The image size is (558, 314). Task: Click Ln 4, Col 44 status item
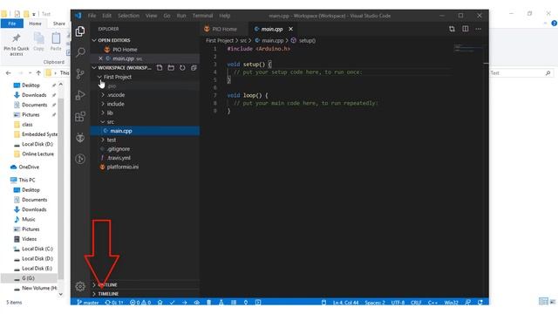tap(345, 303)
